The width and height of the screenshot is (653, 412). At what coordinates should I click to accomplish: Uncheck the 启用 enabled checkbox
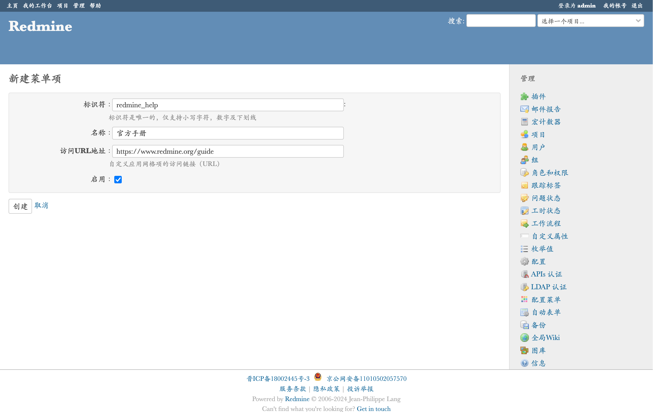pos(118,179)
